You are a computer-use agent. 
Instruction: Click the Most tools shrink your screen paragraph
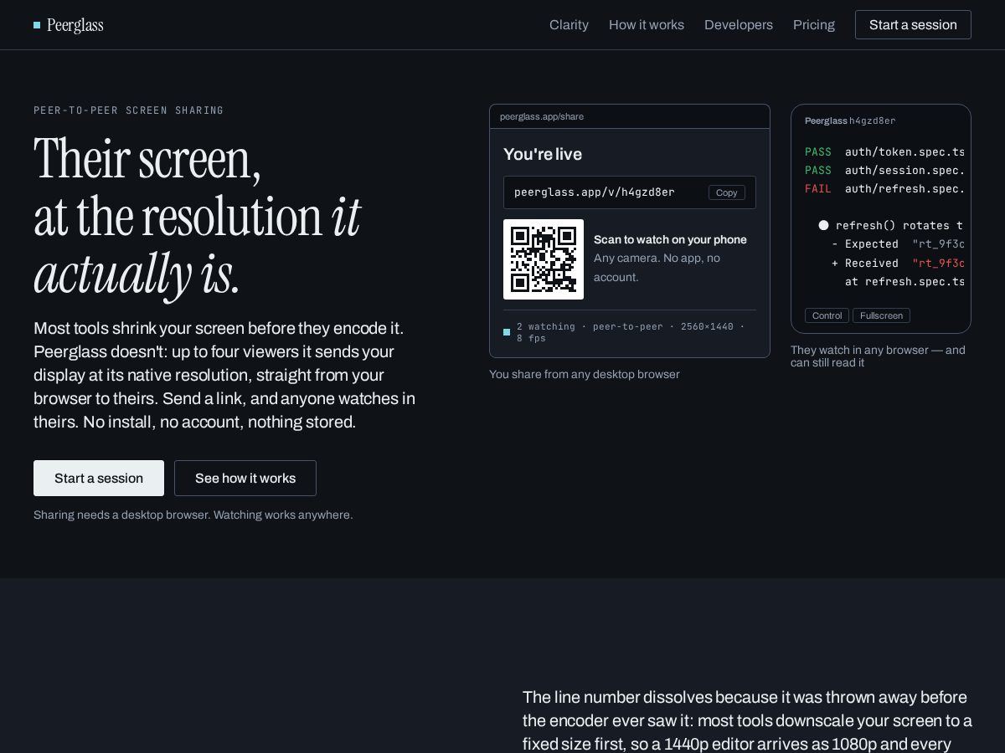tap(224, 375)
